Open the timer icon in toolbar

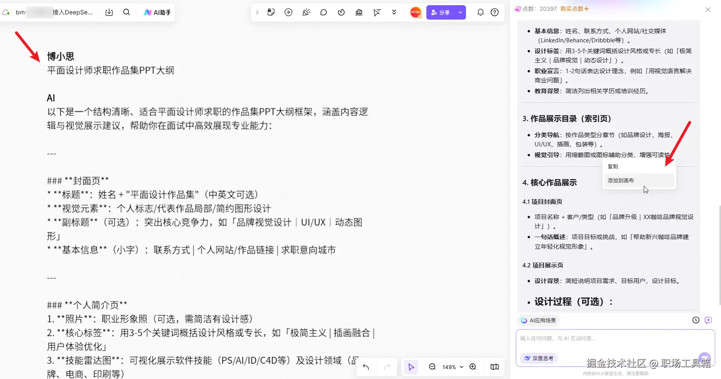[x=341, y=12]
